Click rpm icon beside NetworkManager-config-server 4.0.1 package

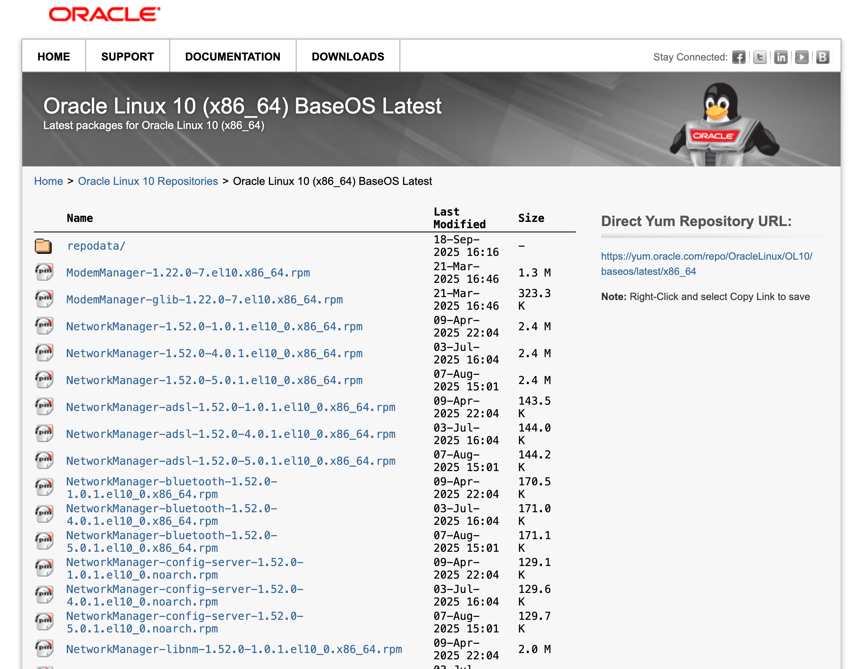(44, 595)
